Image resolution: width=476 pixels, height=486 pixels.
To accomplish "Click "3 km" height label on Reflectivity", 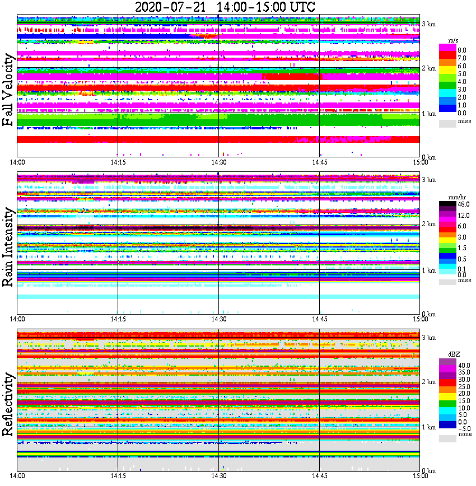I will tap(428, 338).
